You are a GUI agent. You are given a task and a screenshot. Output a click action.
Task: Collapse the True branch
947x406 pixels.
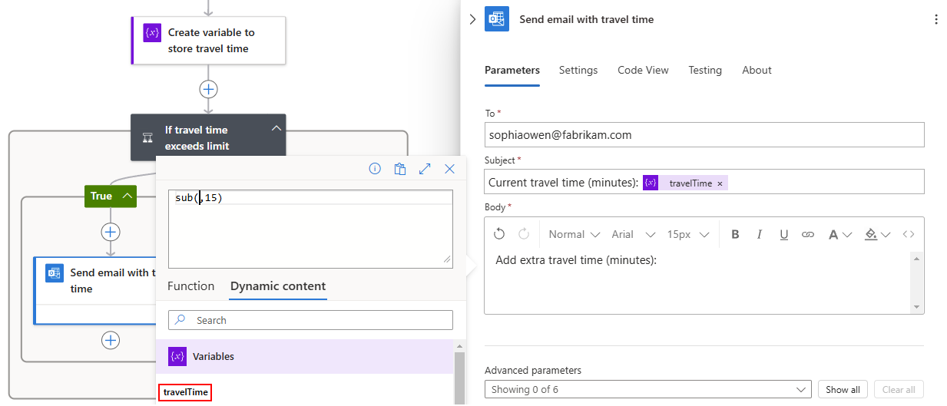(127, 196)
